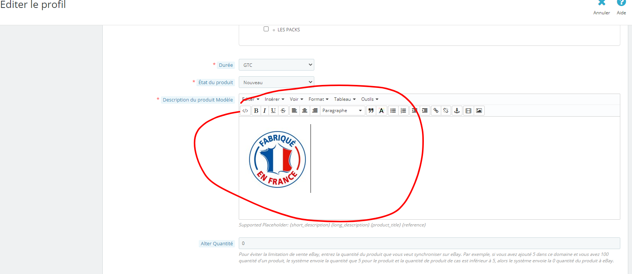Insert an image
The image size is (632, 274).
click(479, 111)
